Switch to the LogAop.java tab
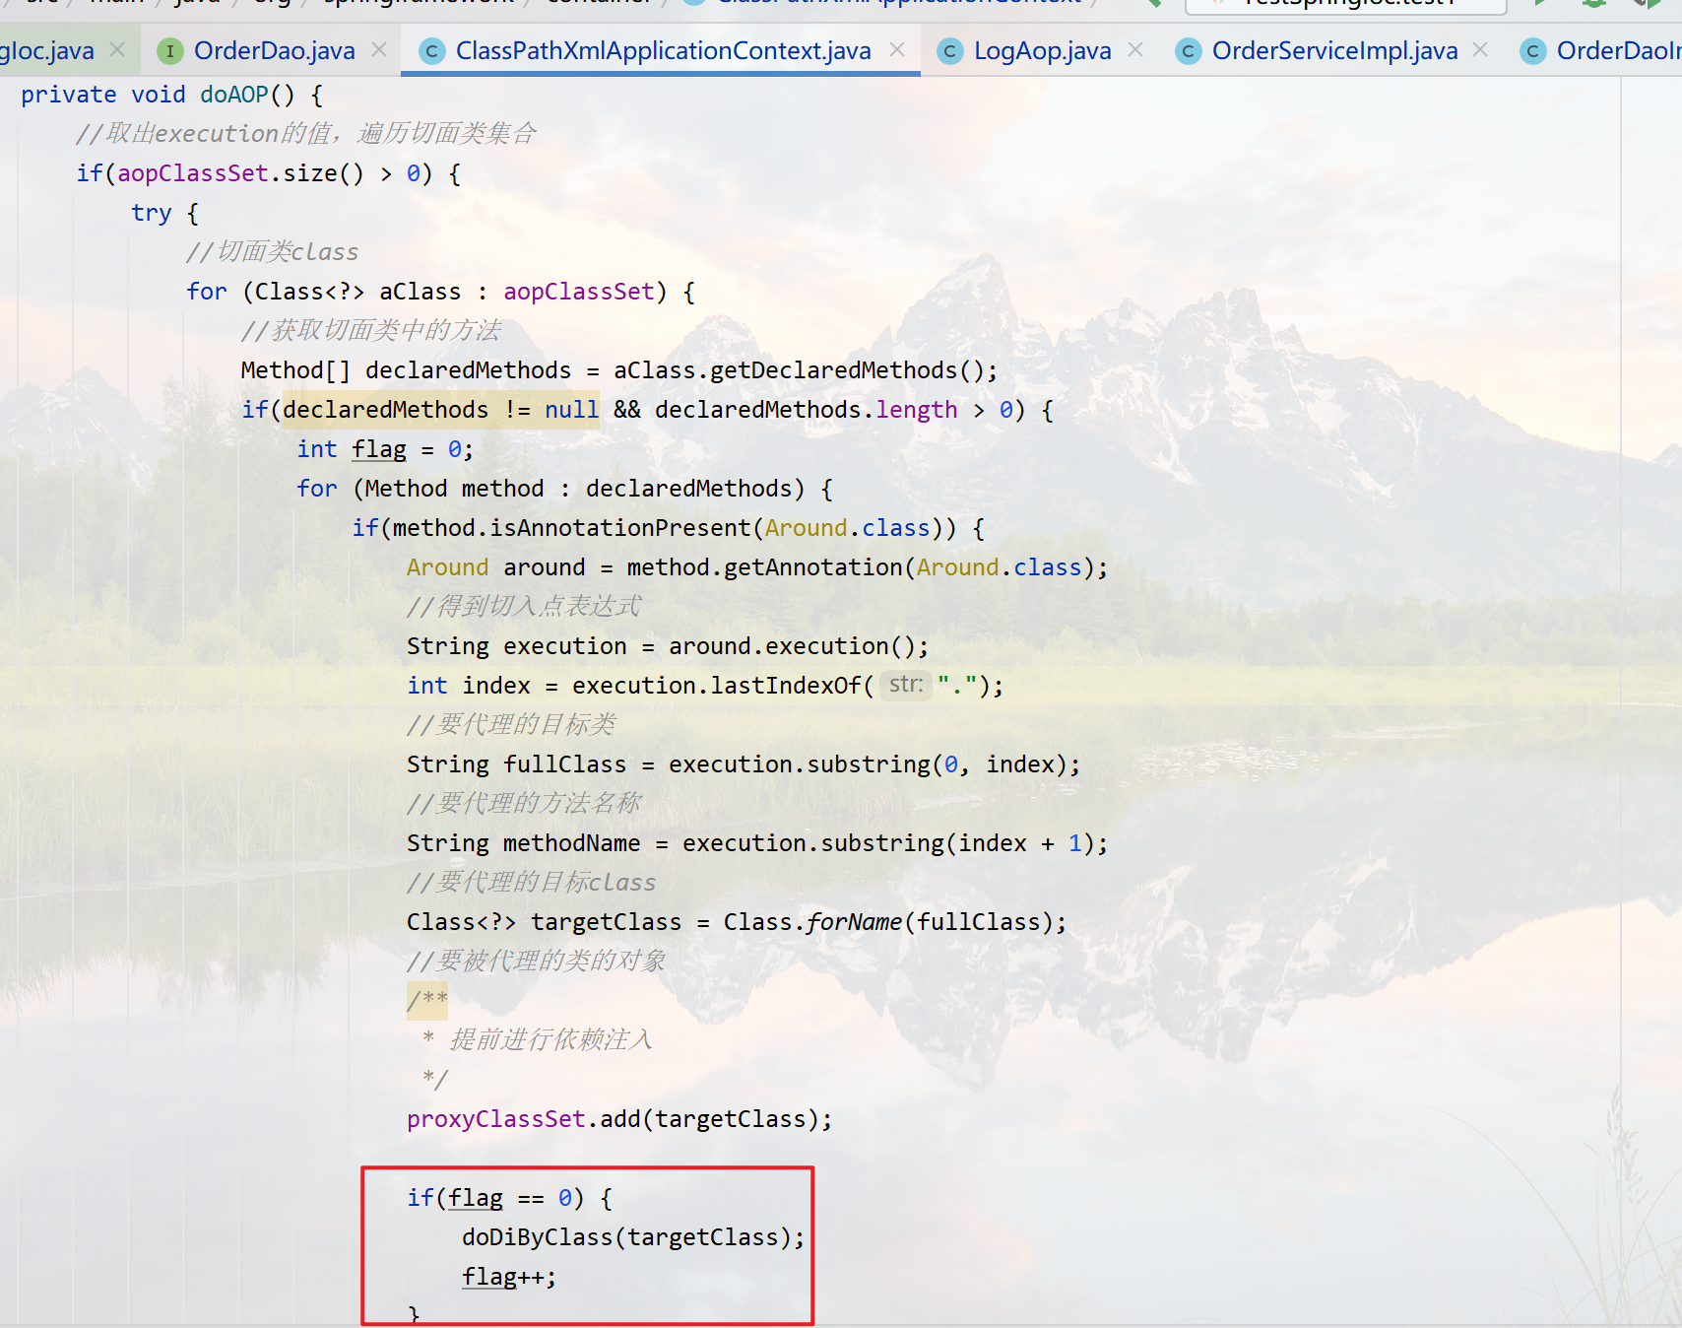 click(1042, 51)
